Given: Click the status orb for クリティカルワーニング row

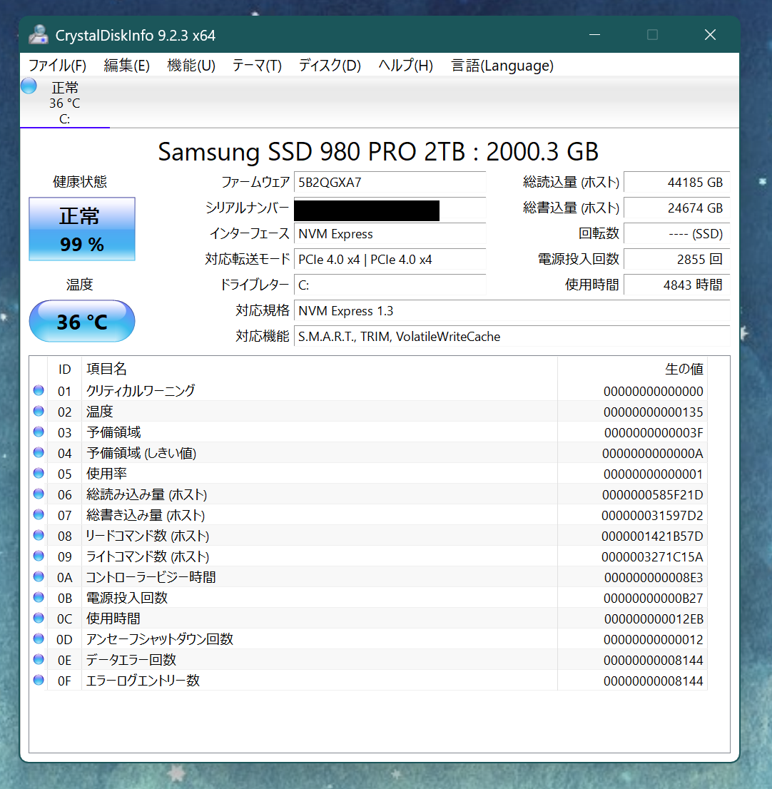Looking at the screenshot, I should click(x=39, y=390).
